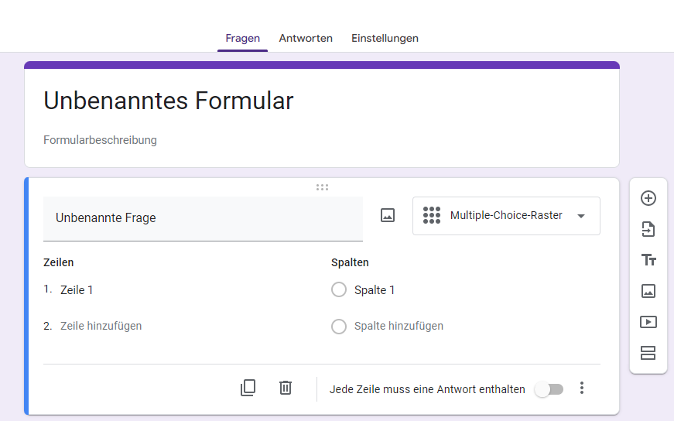Add a new question with plus icon

point(648,198)
